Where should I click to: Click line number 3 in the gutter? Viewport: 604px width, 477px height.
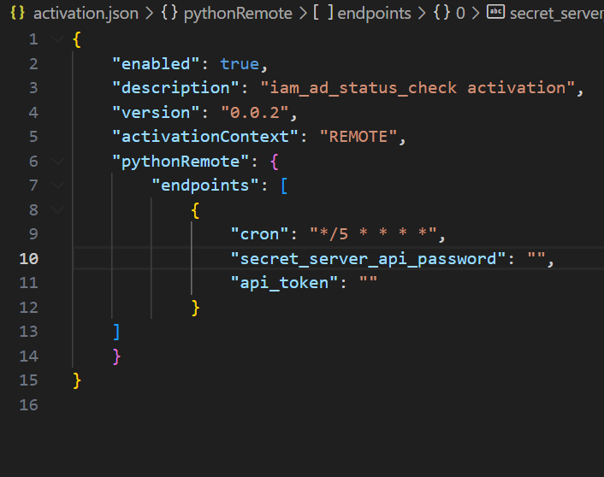[33, 88]
